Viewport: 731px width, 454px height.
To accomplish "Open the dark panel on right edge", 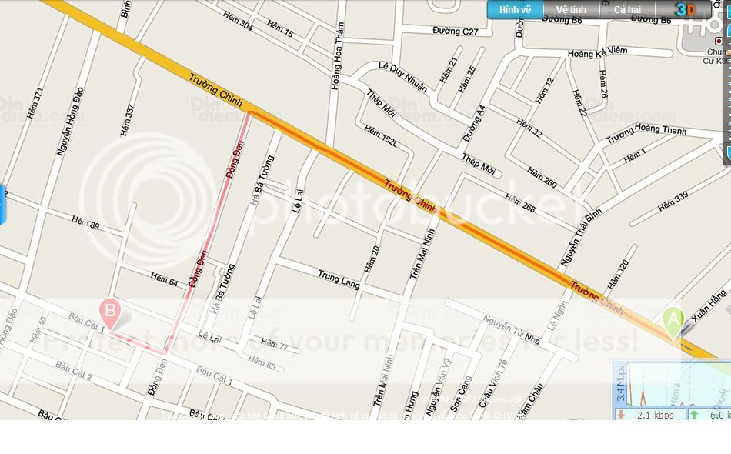I will tap(727, 84).
